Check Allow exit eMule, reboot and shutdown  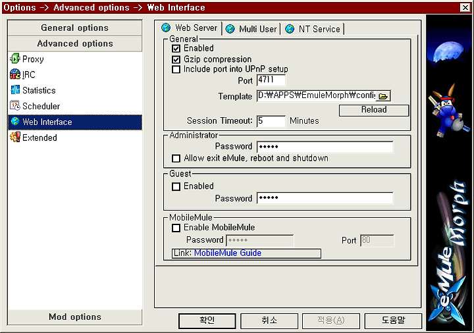(176, 159)
